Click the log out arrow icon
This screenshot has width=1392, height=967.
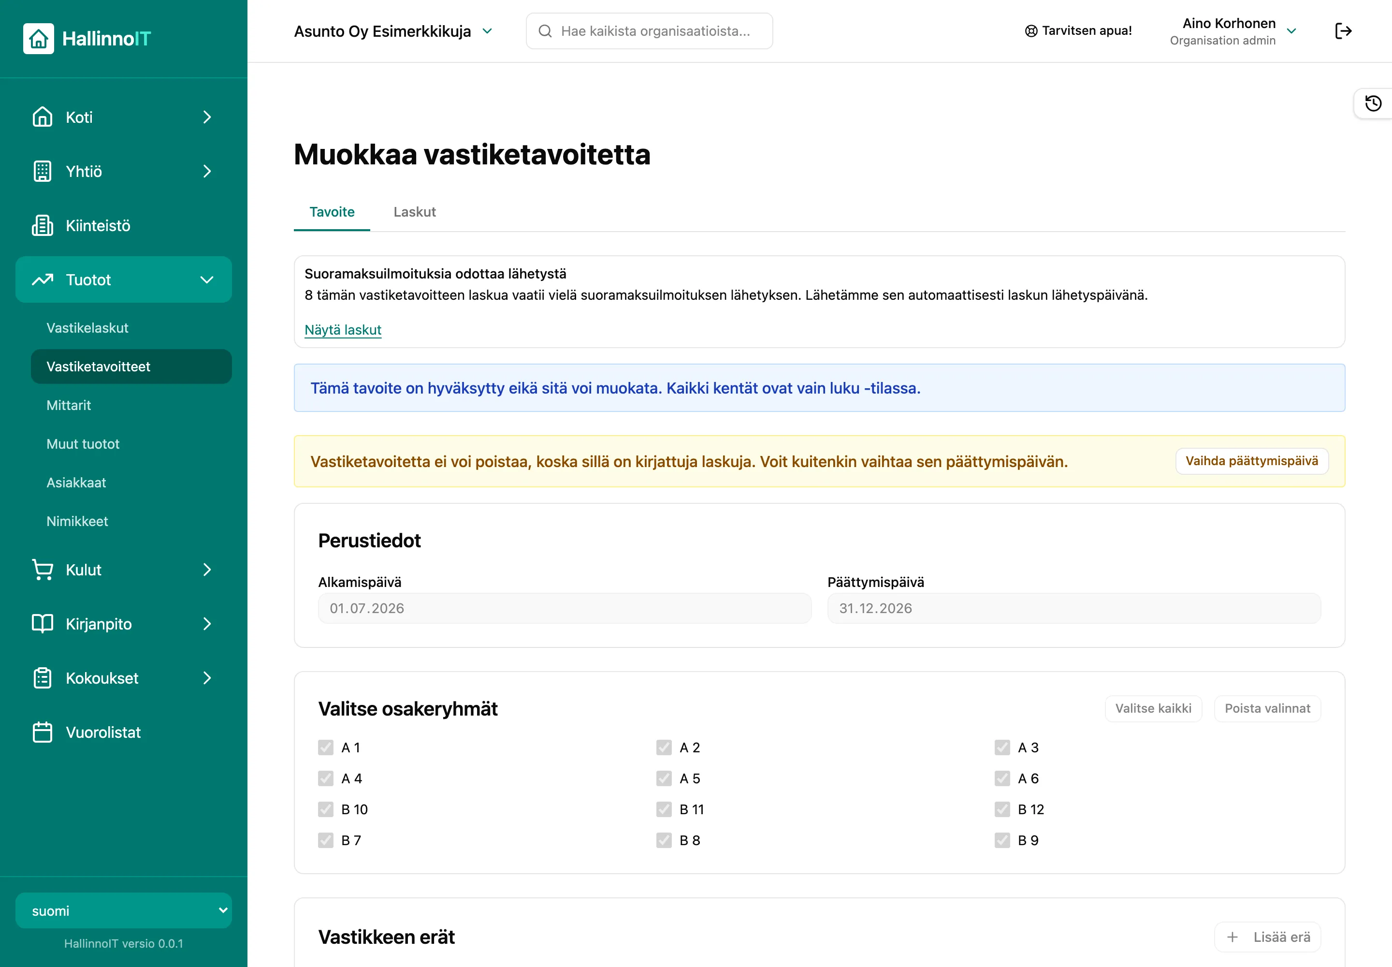[1343, 31]
